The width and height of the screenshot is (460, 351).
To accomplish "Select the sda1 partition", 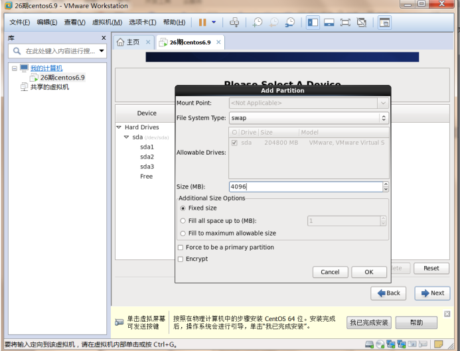I will [x=147, y=147].
